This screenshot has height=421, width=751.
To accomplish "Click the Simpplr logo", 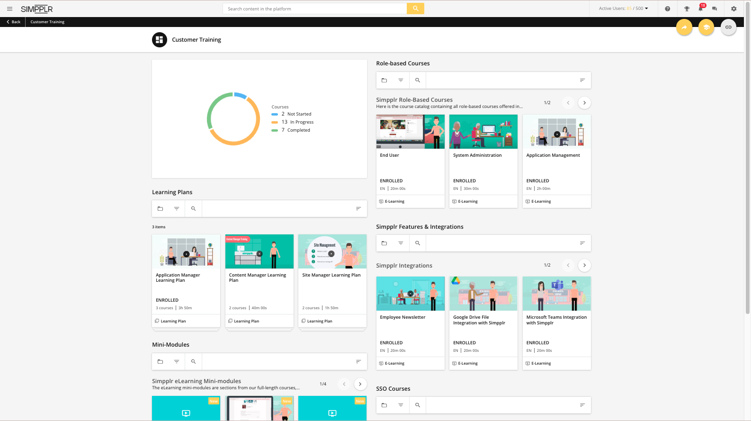I will point(37,9).
